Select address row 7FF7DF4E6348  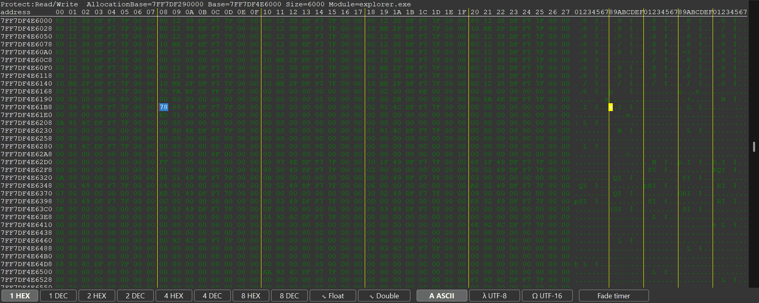(26, 185)
